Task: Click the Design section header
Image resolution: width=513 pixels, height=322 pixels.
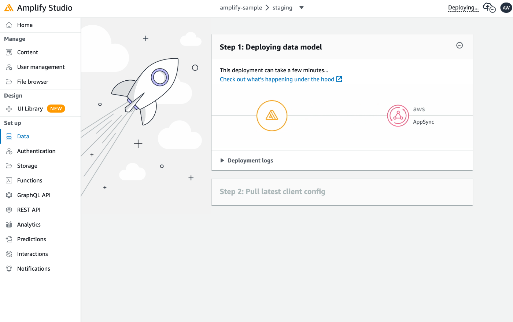Action: [13, 96]
